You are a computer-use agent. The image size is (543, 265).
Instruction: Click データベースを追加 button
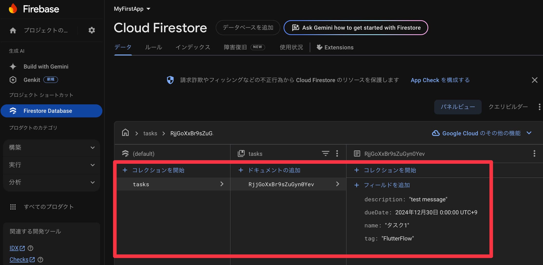pos(248,27)
